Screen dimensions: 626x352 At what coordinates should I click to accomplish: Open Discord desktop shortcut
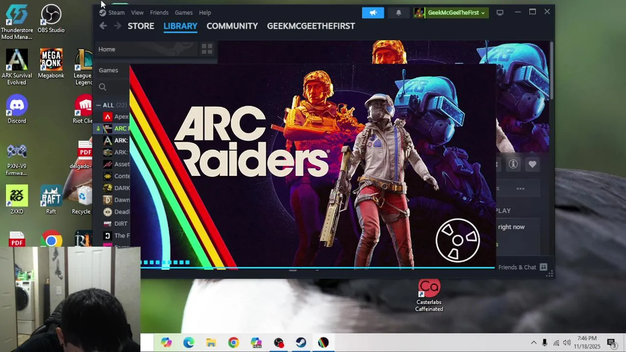click(x=17, y=110)
